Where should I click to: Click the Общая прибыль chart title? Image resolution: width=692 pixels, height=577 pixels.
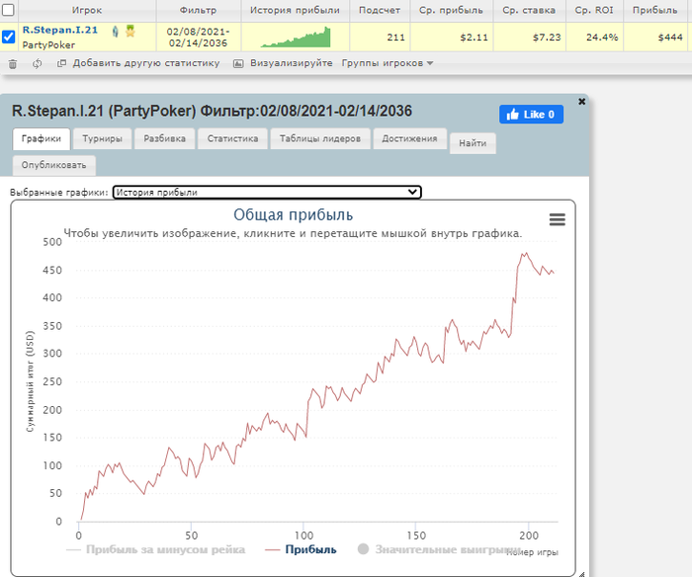[293, 214]
